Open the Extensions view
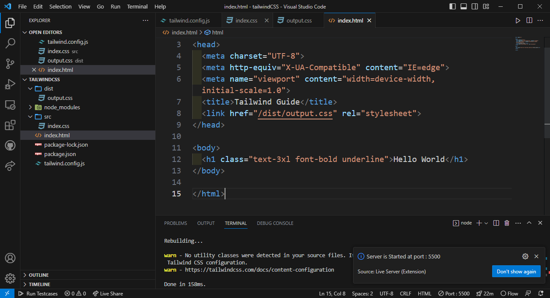 point(10,125)
